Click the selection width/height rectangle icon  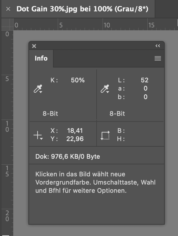[105, 135]
